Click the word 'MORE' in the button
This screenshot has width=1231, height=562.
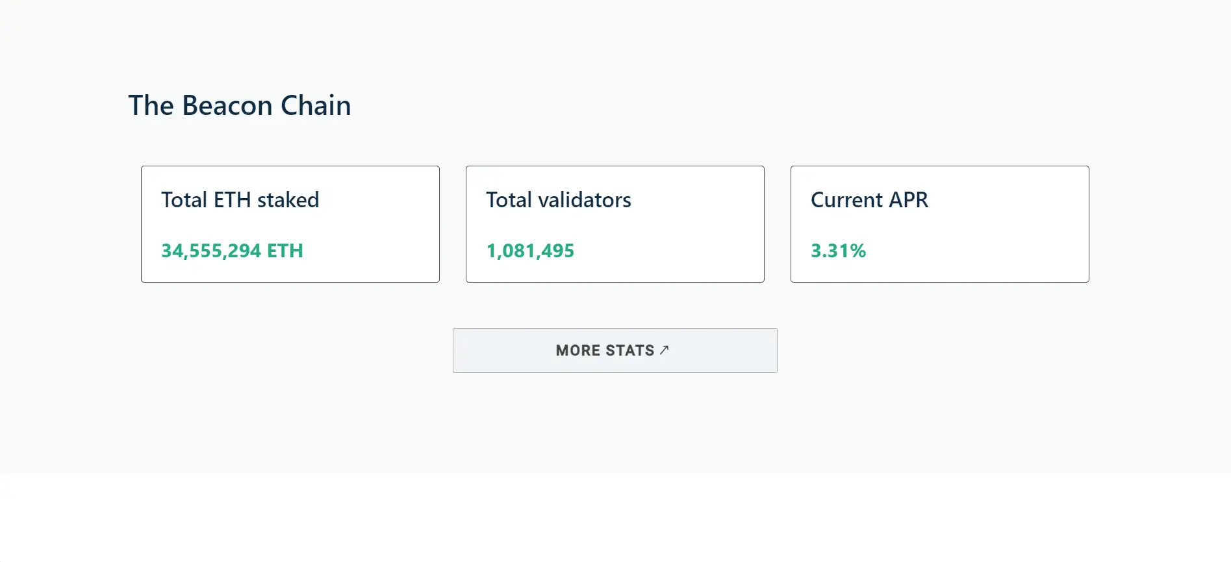click(x=577, y=351)
